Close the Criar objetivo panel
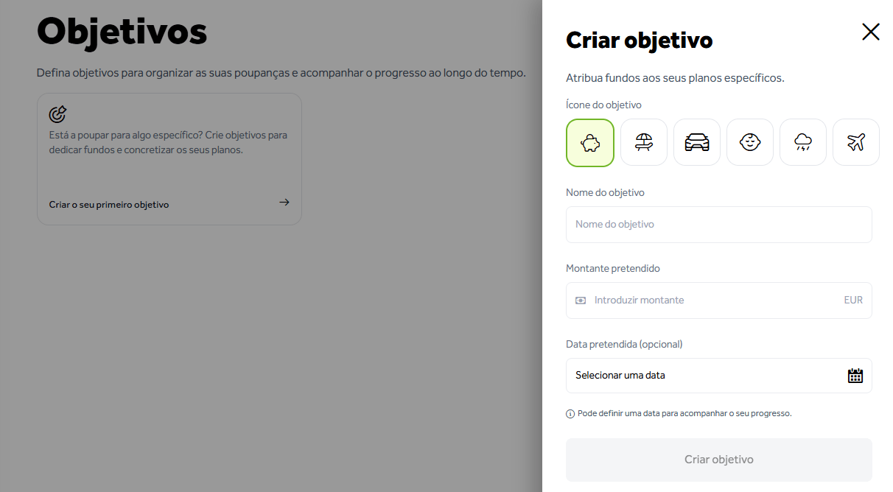Viewport: 893px width, 492px height. (x=870, y=32)
